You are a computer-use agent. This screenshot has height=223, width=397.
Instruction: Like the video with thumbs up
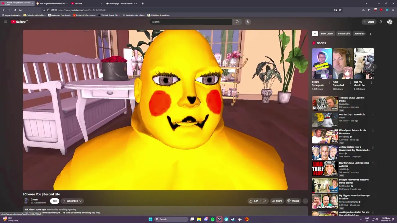click(x=254, y=201)
